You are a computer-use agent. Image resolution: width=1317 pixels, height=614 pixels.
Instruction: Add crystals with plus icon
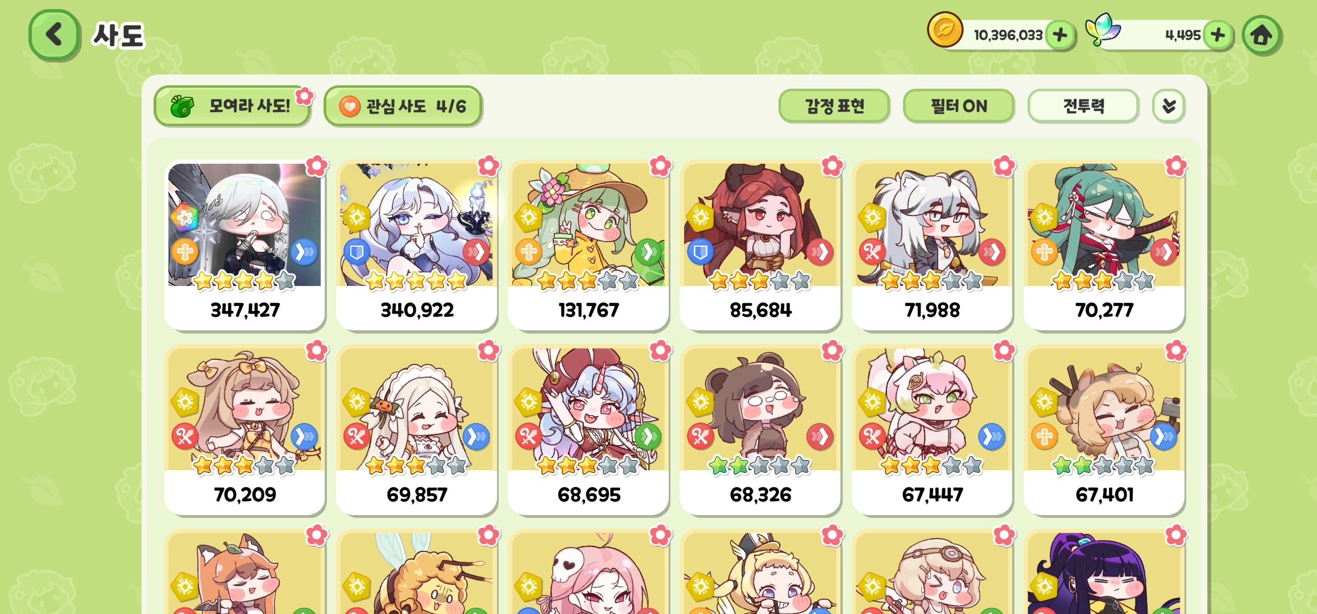tap(1217, 35)
